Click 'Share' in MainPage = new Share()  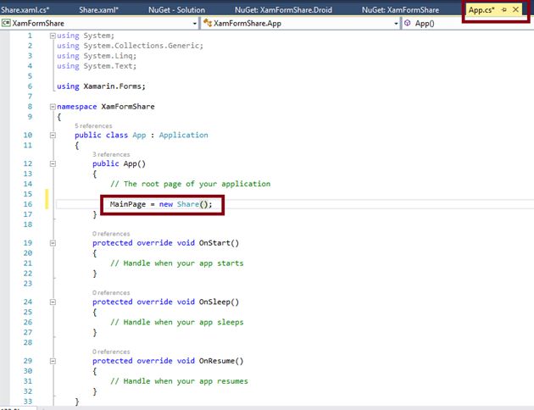188,204
